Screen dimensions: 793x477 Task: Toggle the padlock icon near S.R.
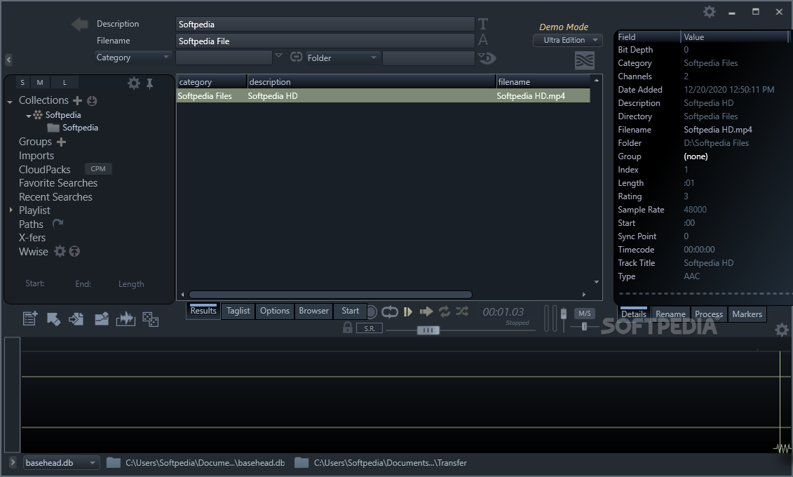point(348,328)
